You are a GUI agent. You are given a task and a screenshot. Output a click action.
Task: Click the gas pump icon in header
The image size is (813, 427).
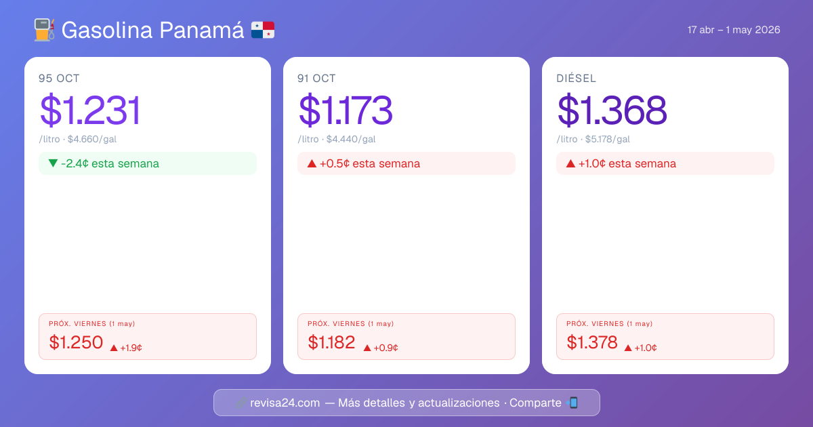[x=44, y=30]
